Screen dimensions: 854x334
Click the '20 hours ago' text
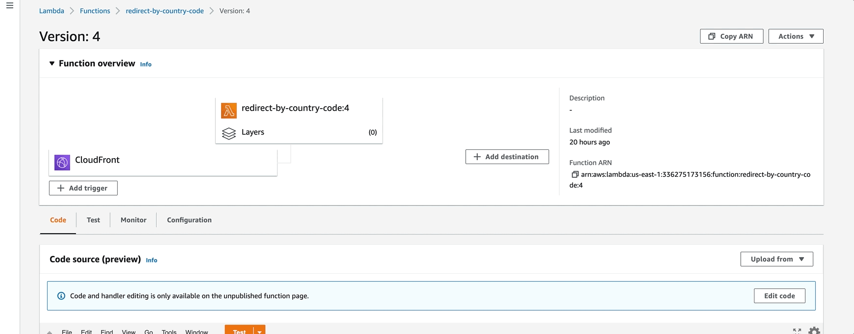tap(590, 142)
